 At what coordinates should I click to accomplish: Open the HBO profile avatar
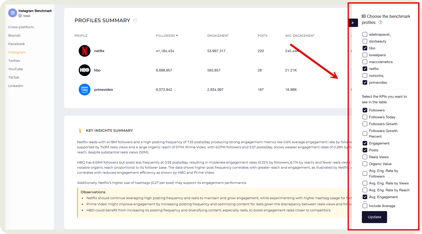[84, 70]
